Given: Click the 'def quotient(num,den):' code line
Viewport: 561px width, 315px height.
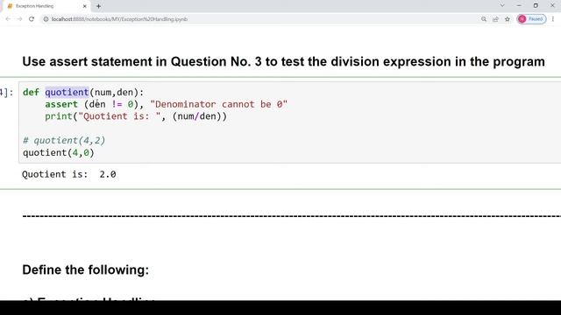Looking at the screenshot, I should point(83,93).
